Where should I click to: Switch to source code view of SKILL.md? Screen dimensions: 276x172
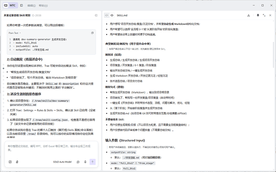[106, 16]
